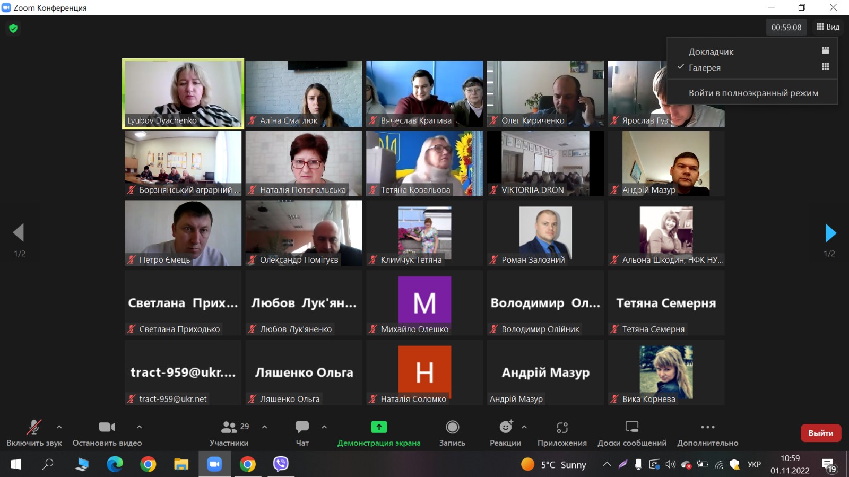Select Олександр Помігуєв video tile
The width and height of the screenshot is (849, 477).
click(x=304, y=233)
